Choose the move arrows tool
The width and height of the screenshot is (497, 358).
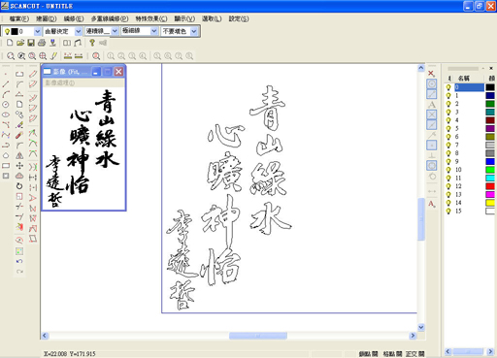pos(19,166)
